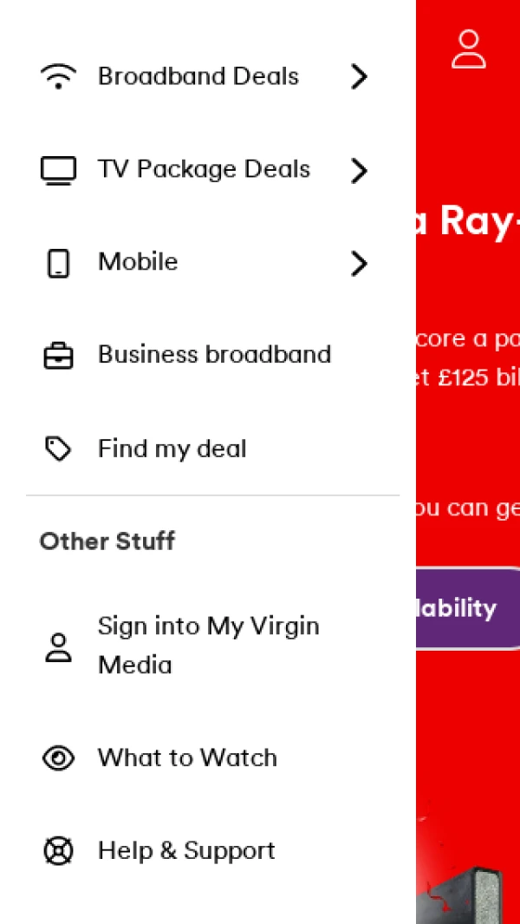
Task: Click the briefcase icon for Business broadband
Action: pyautogui.click(x=58, y=356)
